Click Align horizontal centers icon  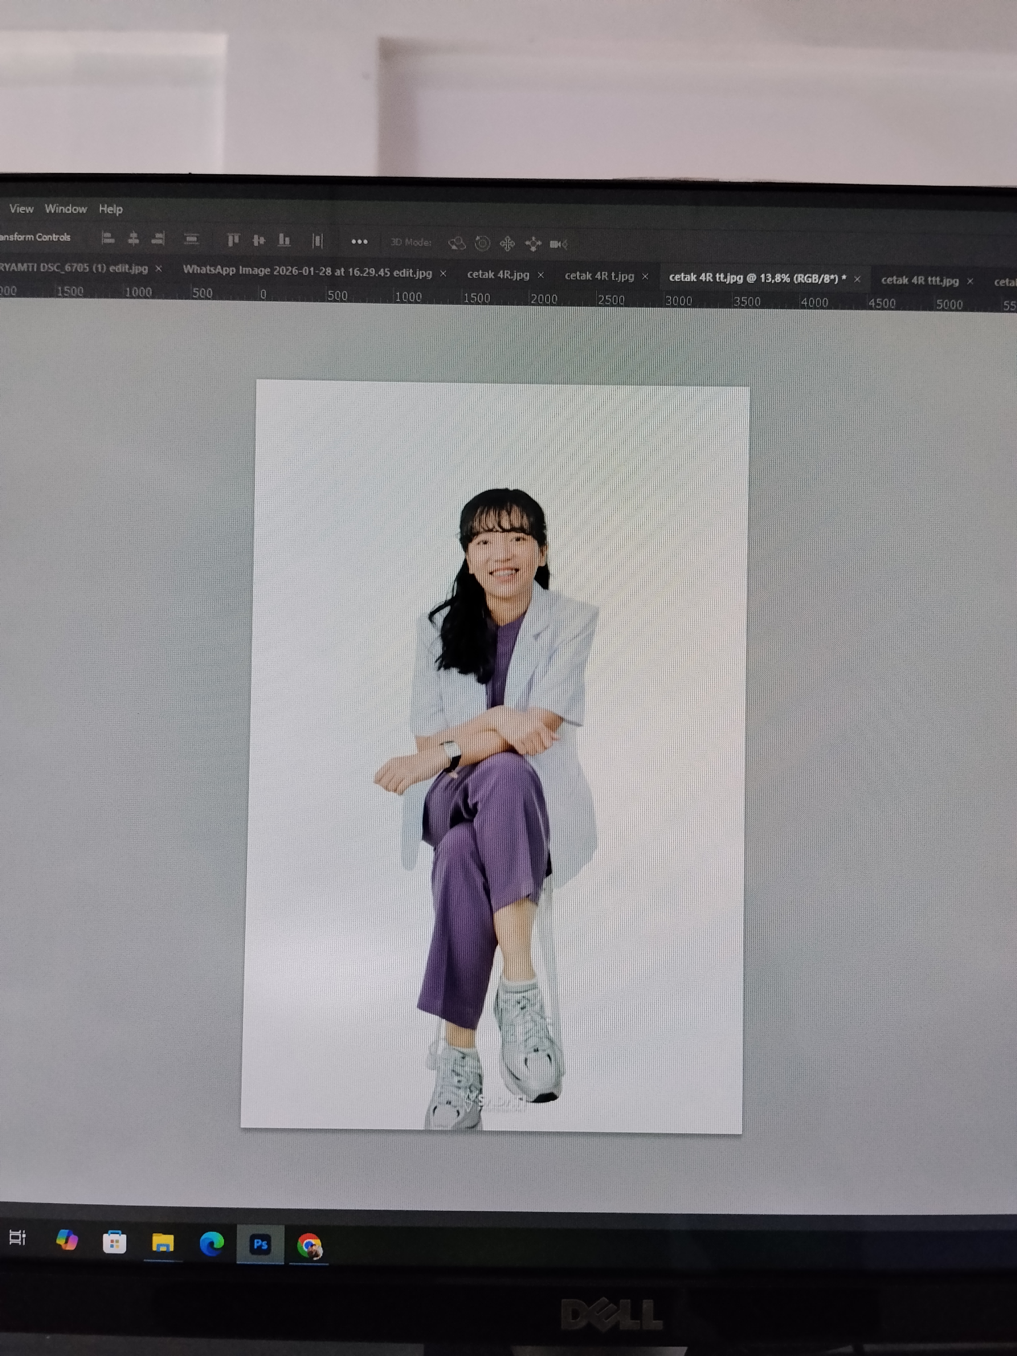click(133, 238)
